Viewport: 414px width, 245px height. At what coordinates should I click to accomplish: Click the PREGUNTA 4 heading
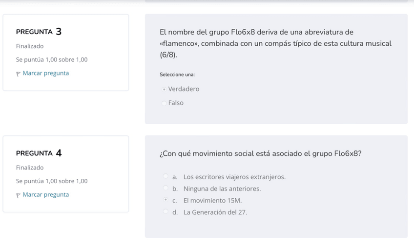39,153
